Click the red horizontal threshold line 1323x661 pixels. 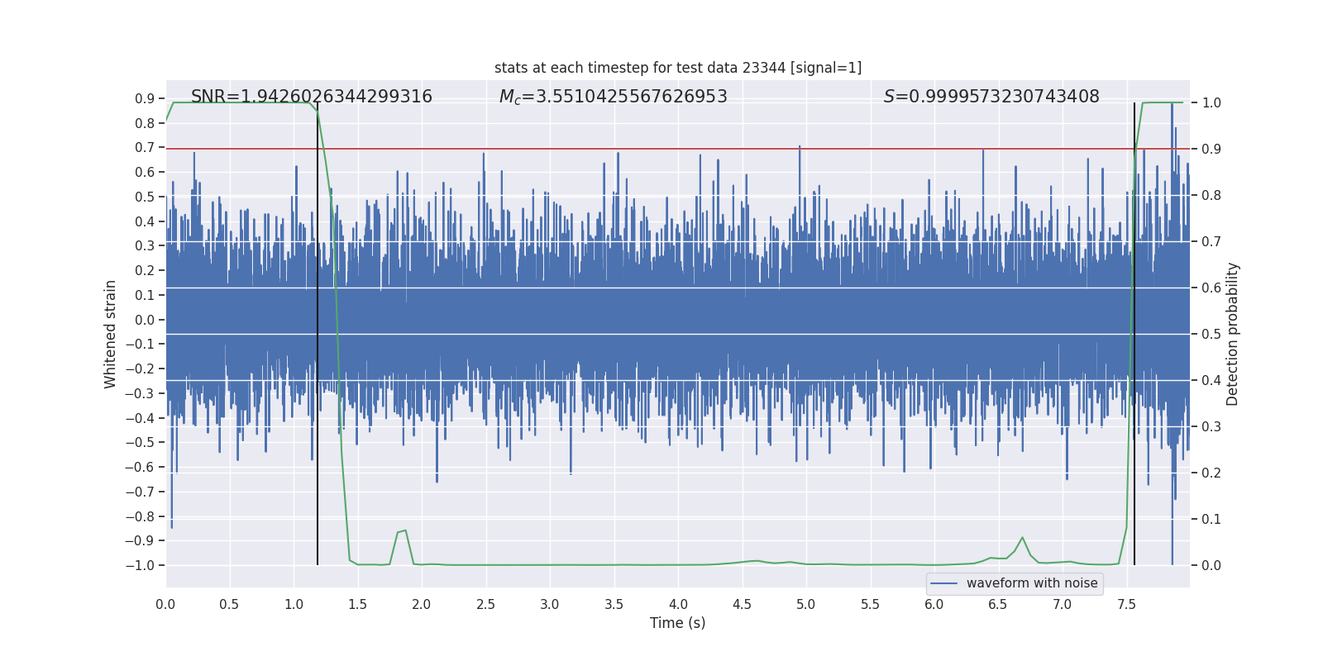(x=678, y=149)
